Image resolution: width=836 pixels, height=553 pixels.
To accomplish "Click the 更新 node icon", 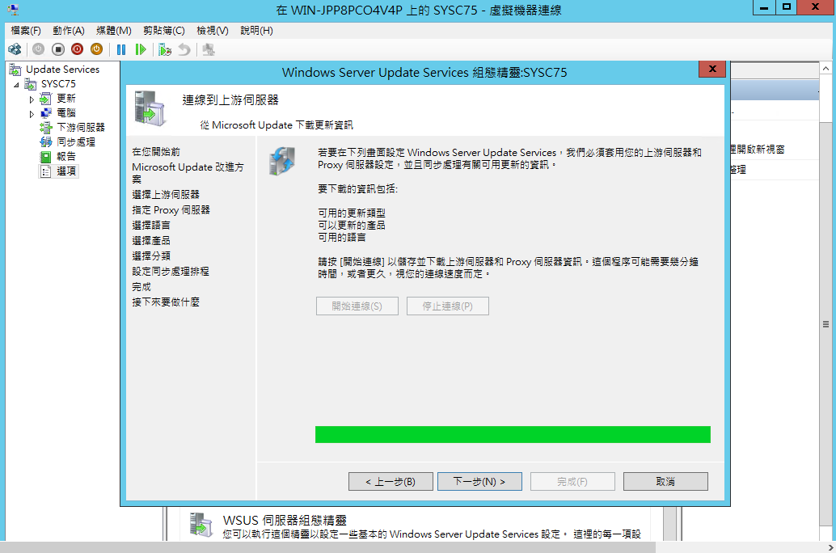I will (x=46, y=99).
